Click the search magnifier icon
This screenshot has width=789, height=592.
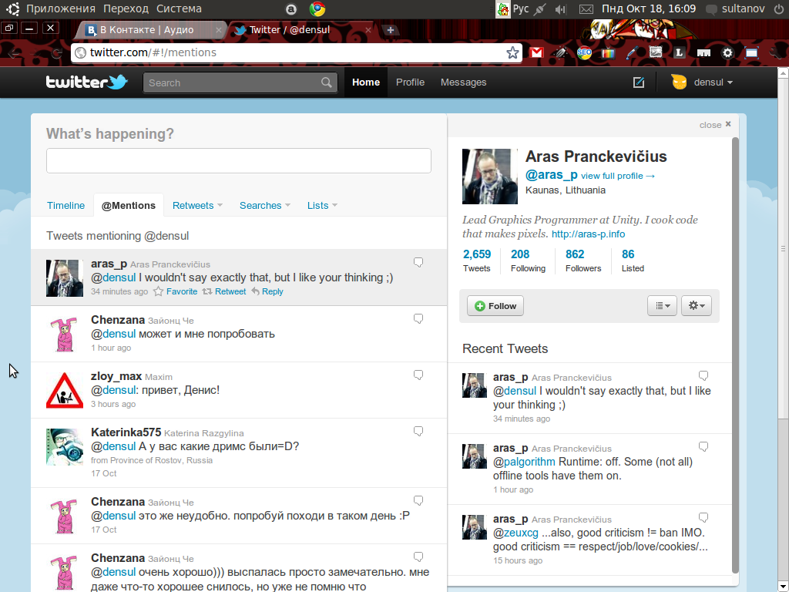[327, 82]
